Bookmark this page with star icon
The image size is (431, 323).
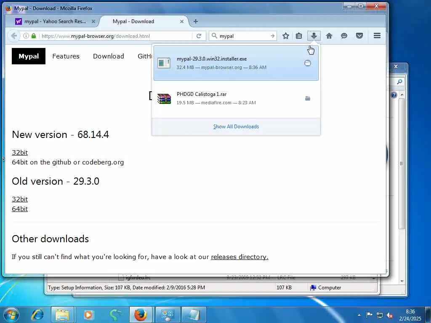tap(286, 36)
